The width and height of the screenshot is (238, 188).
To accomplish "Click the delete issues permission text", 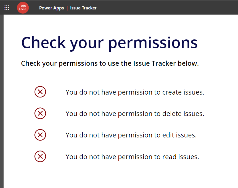I will 135,113.
